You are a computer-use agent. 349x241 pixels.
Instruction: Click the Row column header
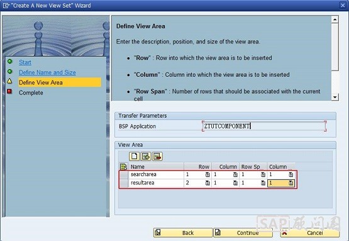tap(198, 167)
